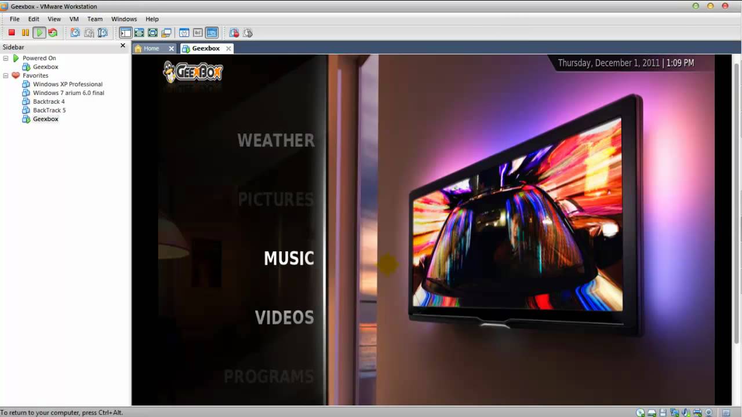742x417 pixels.
Task: Open the Help menu
Action: click(152, 19)
